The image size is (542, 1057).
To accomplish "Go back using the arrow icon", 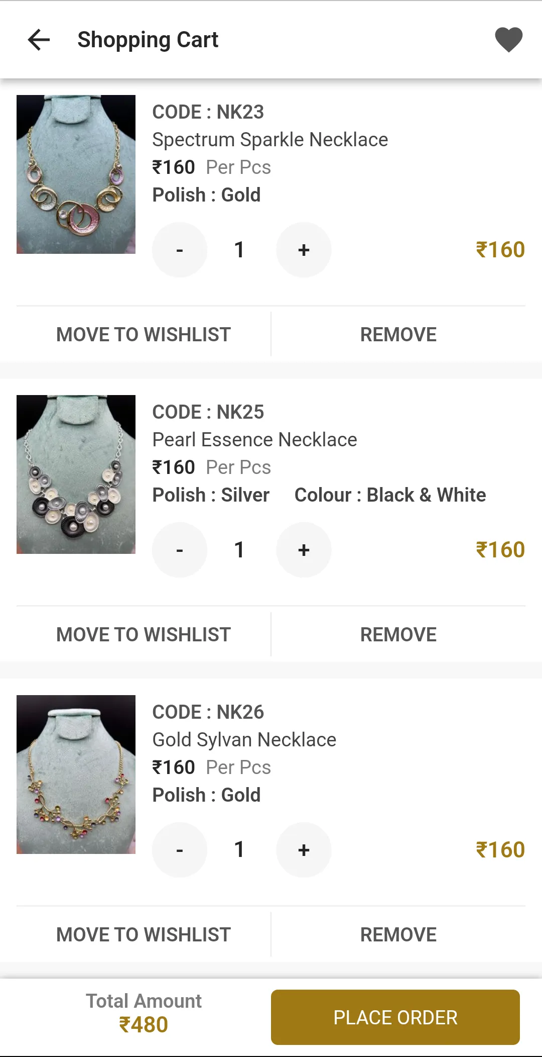I will (x=39, y=40).
